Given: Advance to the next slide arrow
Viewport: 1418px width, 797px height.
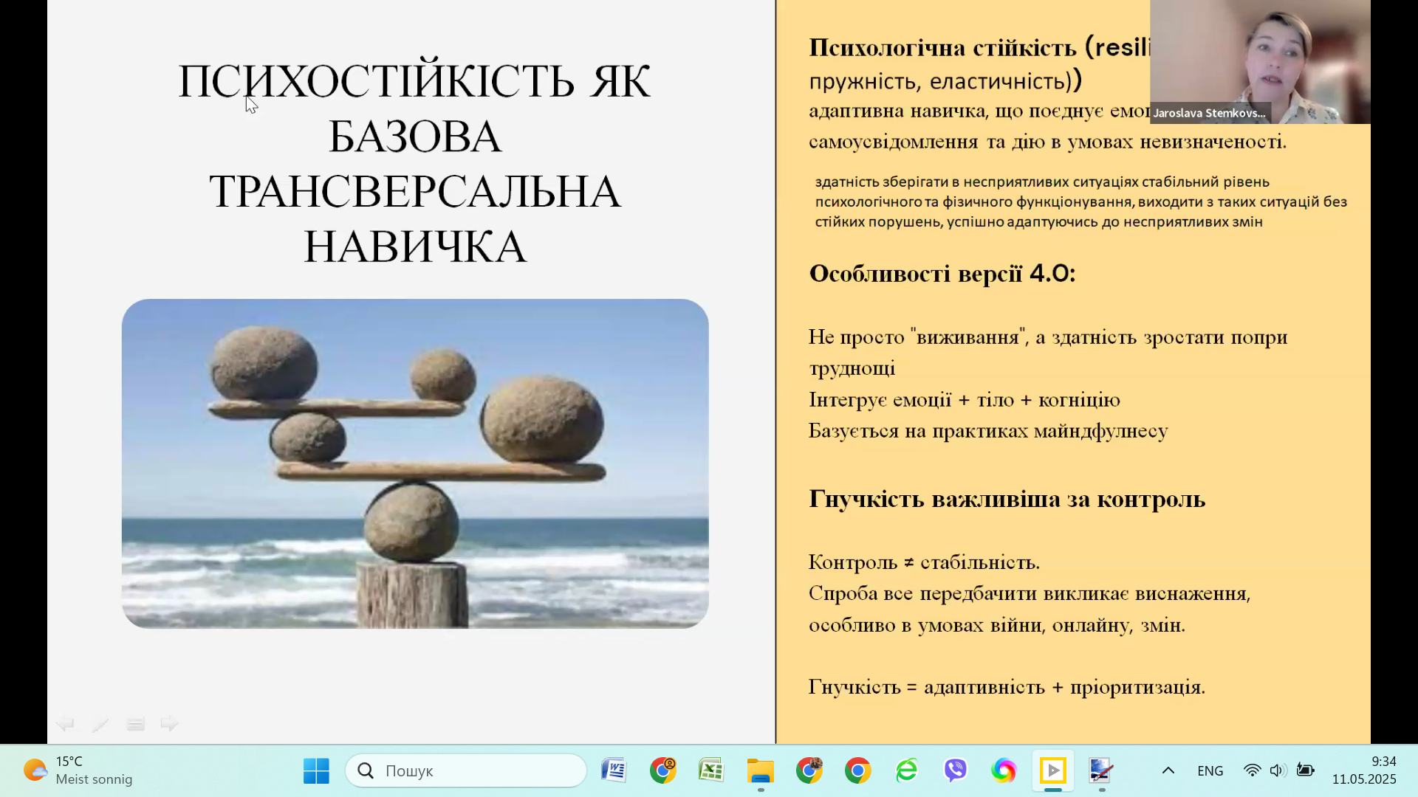Looking at the screenshot, I should pyautogui.click(x=170, y=724).
